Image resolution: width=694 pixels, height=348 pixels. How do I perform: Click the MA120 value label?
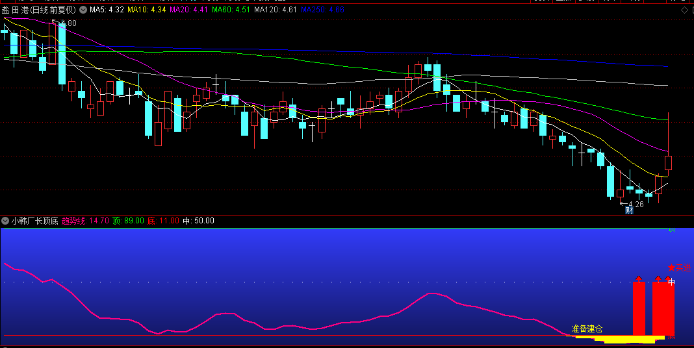276,10
